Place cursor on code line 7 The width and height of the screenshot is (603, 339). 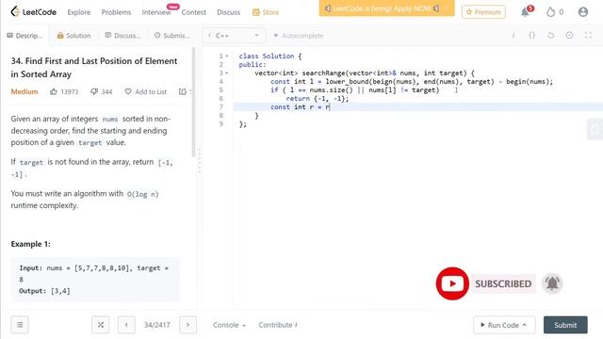[418, 106]
